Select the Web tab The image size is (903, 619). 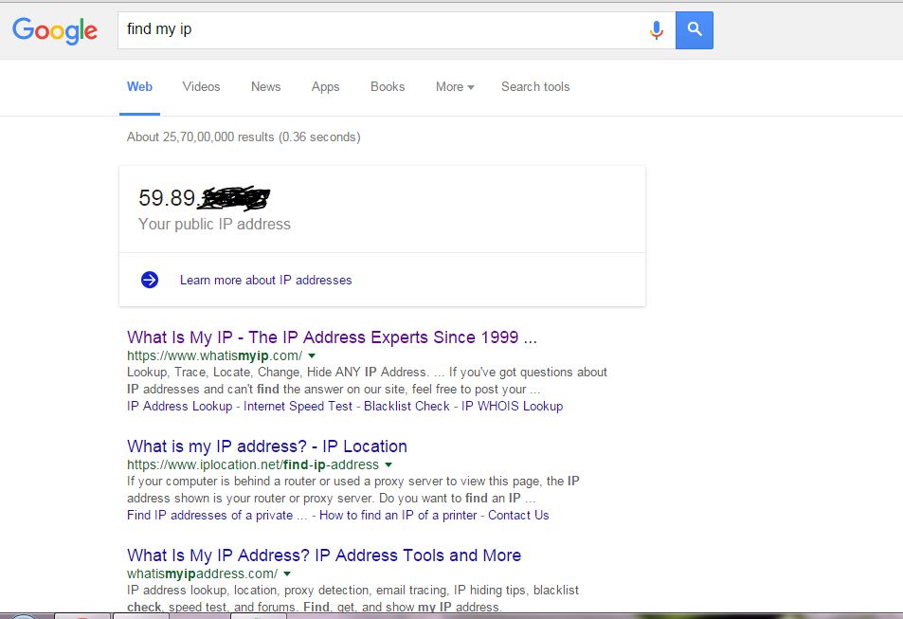[x=139, y=86]
